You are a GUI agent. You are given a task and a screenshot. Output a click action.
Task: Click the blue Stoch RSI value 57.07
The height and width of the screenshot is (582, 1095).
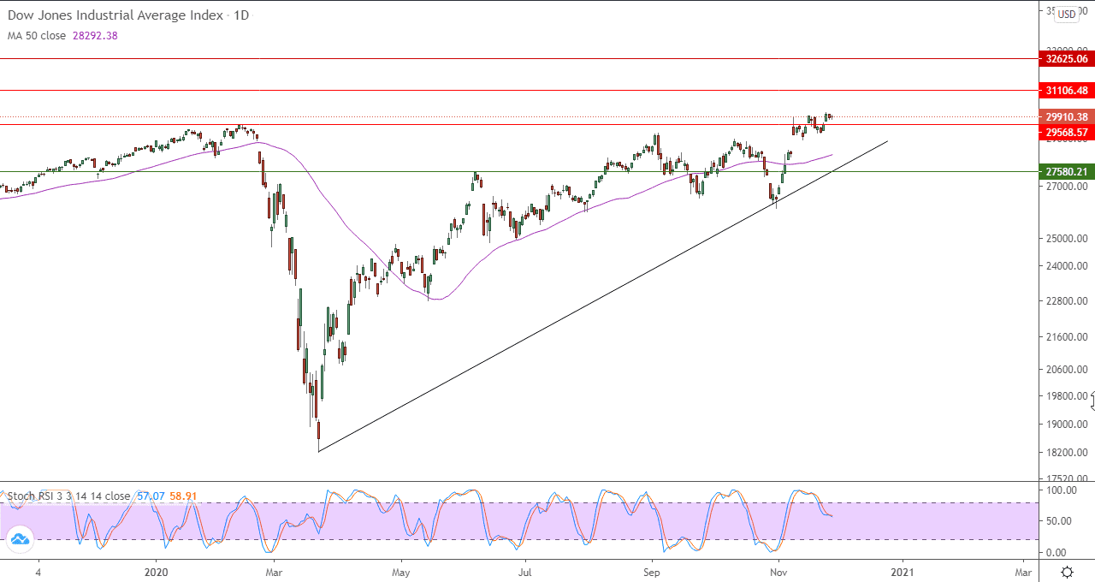[x=149, y=496]
